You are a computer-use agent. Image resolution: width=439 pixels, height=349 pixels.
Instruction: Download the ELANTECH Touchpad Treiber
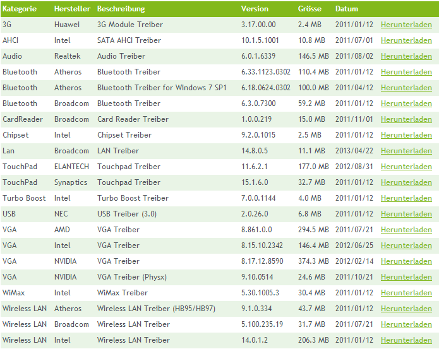click(x=406, y=167)
